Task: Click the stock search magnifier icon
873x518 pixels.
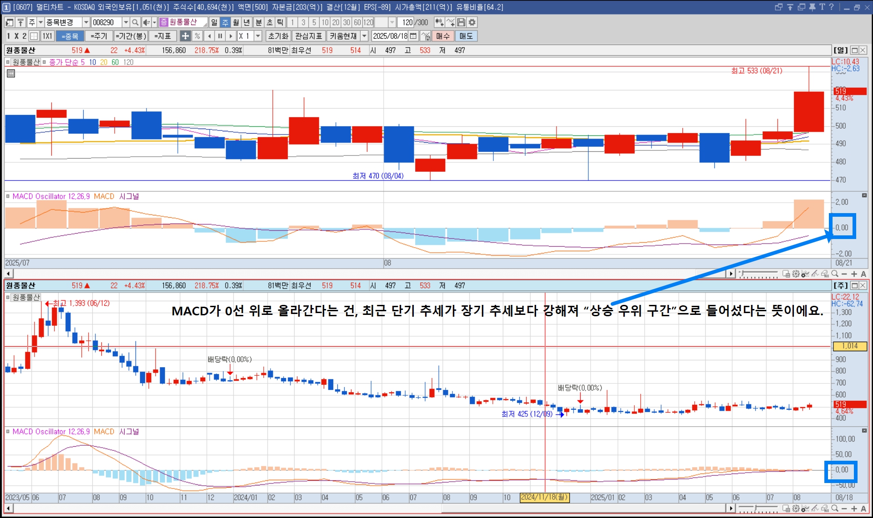Action: [x=135, y=22]
